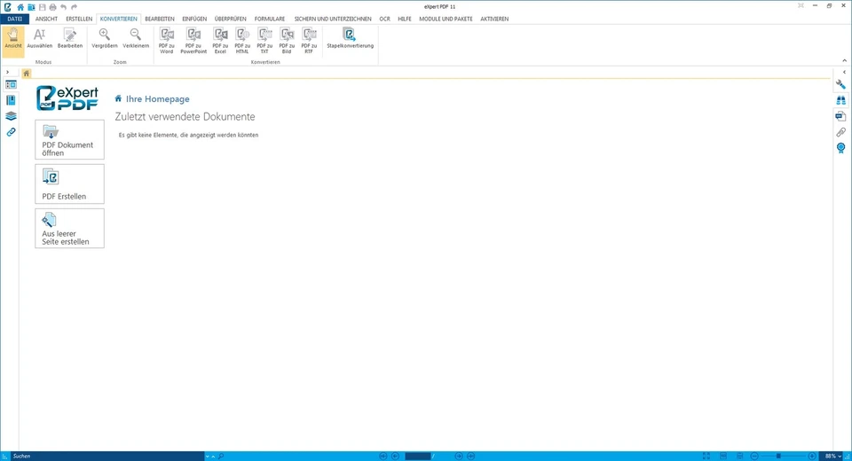Click the undo arrow in quick access toolbar
Viewport: 852px width, 461px height.
tap(64, 7)
